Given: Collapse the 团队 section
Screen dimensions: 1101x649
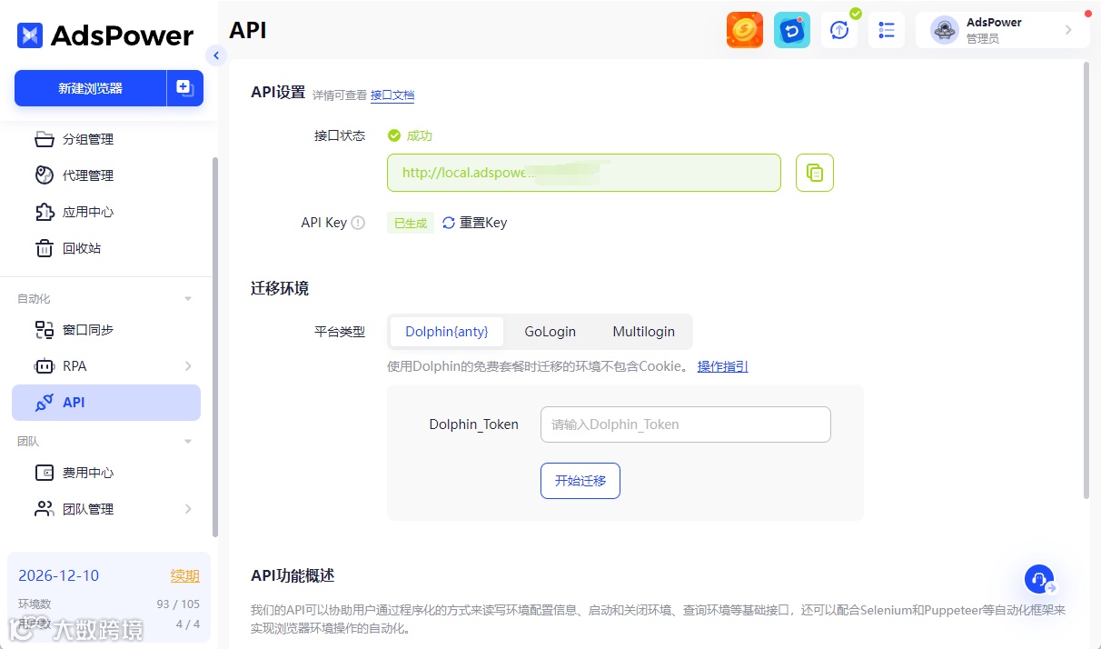Looking at the screenshot, I should pyautogui.click(x=188, y=442).
